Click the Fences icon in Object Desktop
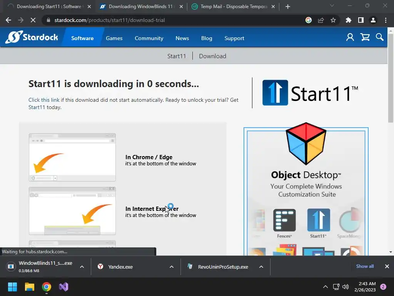This screenshot has width=394, height=296. (x=284, y=220)
